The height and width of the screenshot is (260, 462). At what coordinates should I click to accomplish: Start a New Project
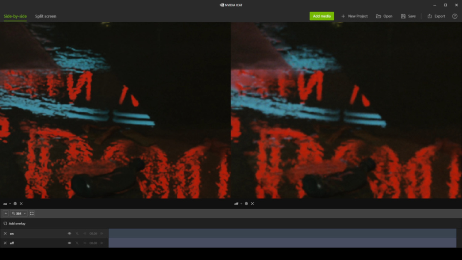click(355, 16)
